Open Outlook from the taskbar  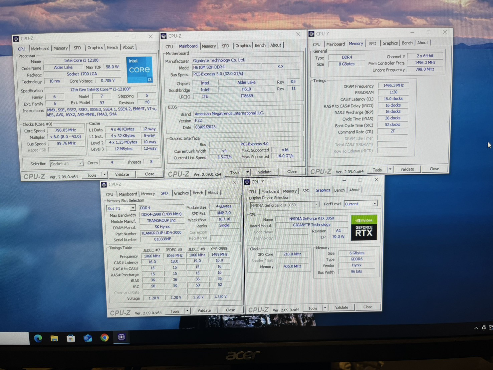(x=87, y=338)
